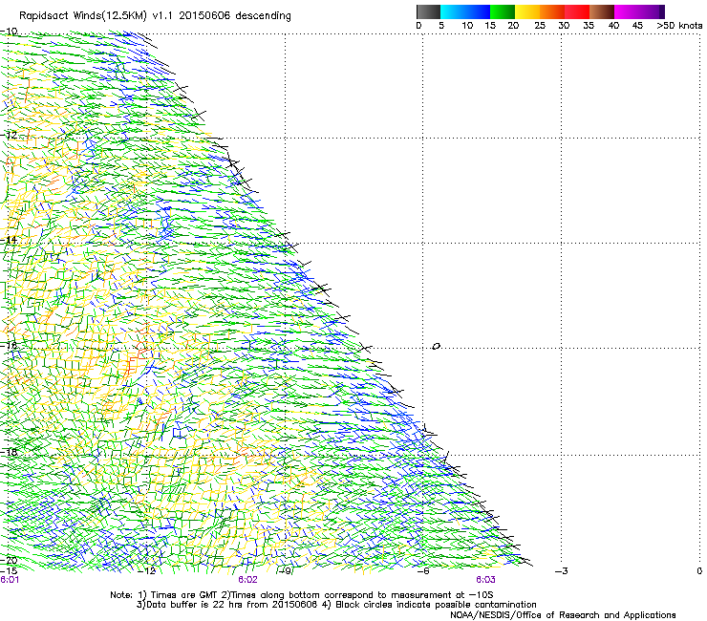Click the '-3' longitude label on the bottom axis
Image resolution: width=707 pixels, height=621 pixels.
click(x=562, y=571)
